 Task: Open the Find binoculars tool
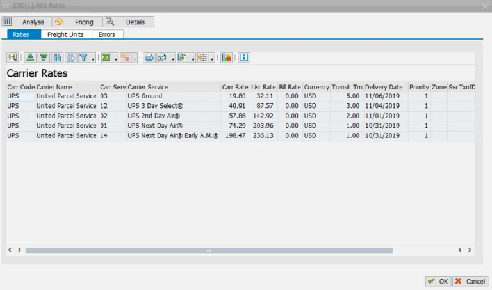click(x=58, y=57)
